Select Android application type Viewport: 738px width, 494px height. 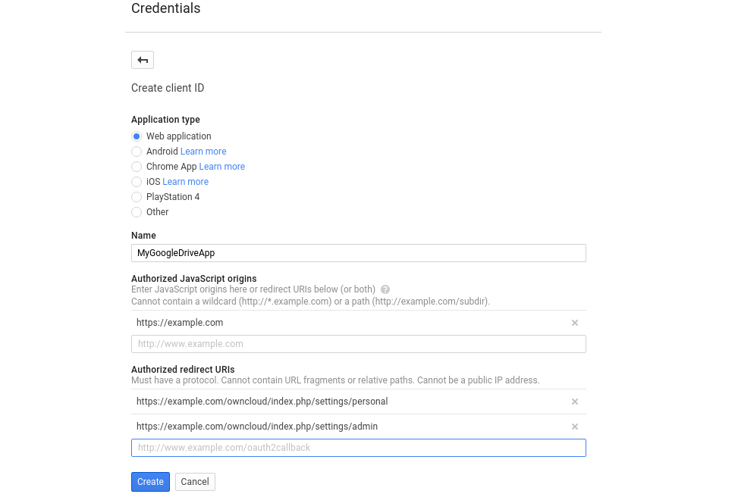[x=137, y=152]
